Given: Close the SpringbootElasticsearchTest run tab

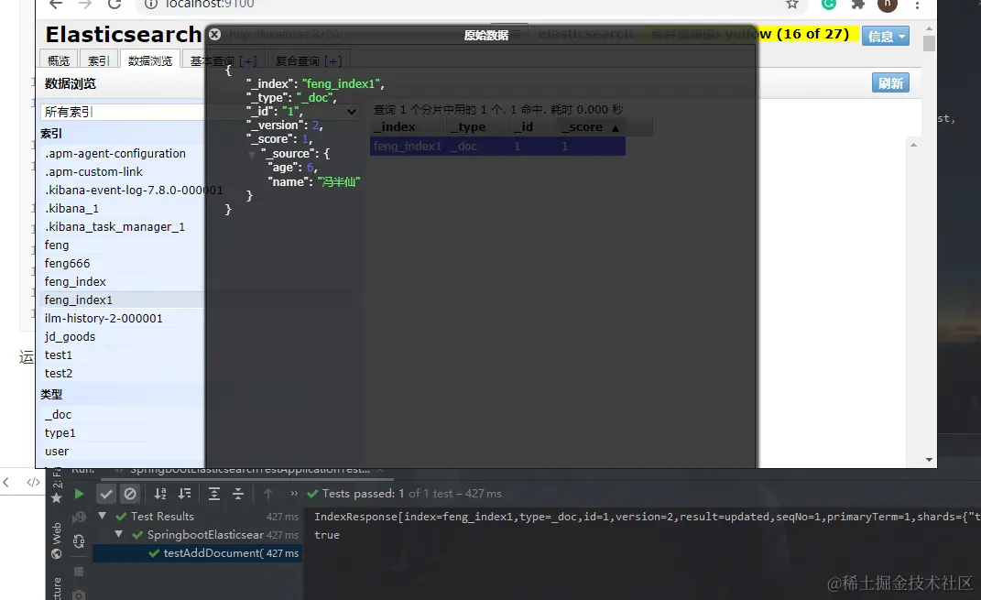Looking at the screenshot, I should (380, 470).
